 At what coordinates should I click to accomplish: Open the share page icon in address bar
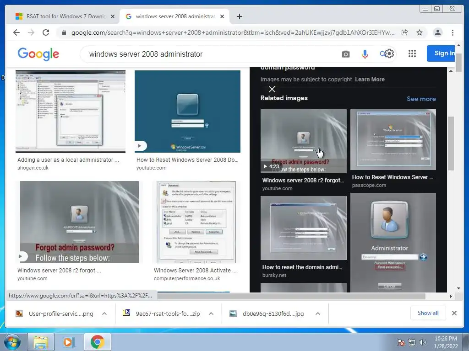(x=405, y=32)
